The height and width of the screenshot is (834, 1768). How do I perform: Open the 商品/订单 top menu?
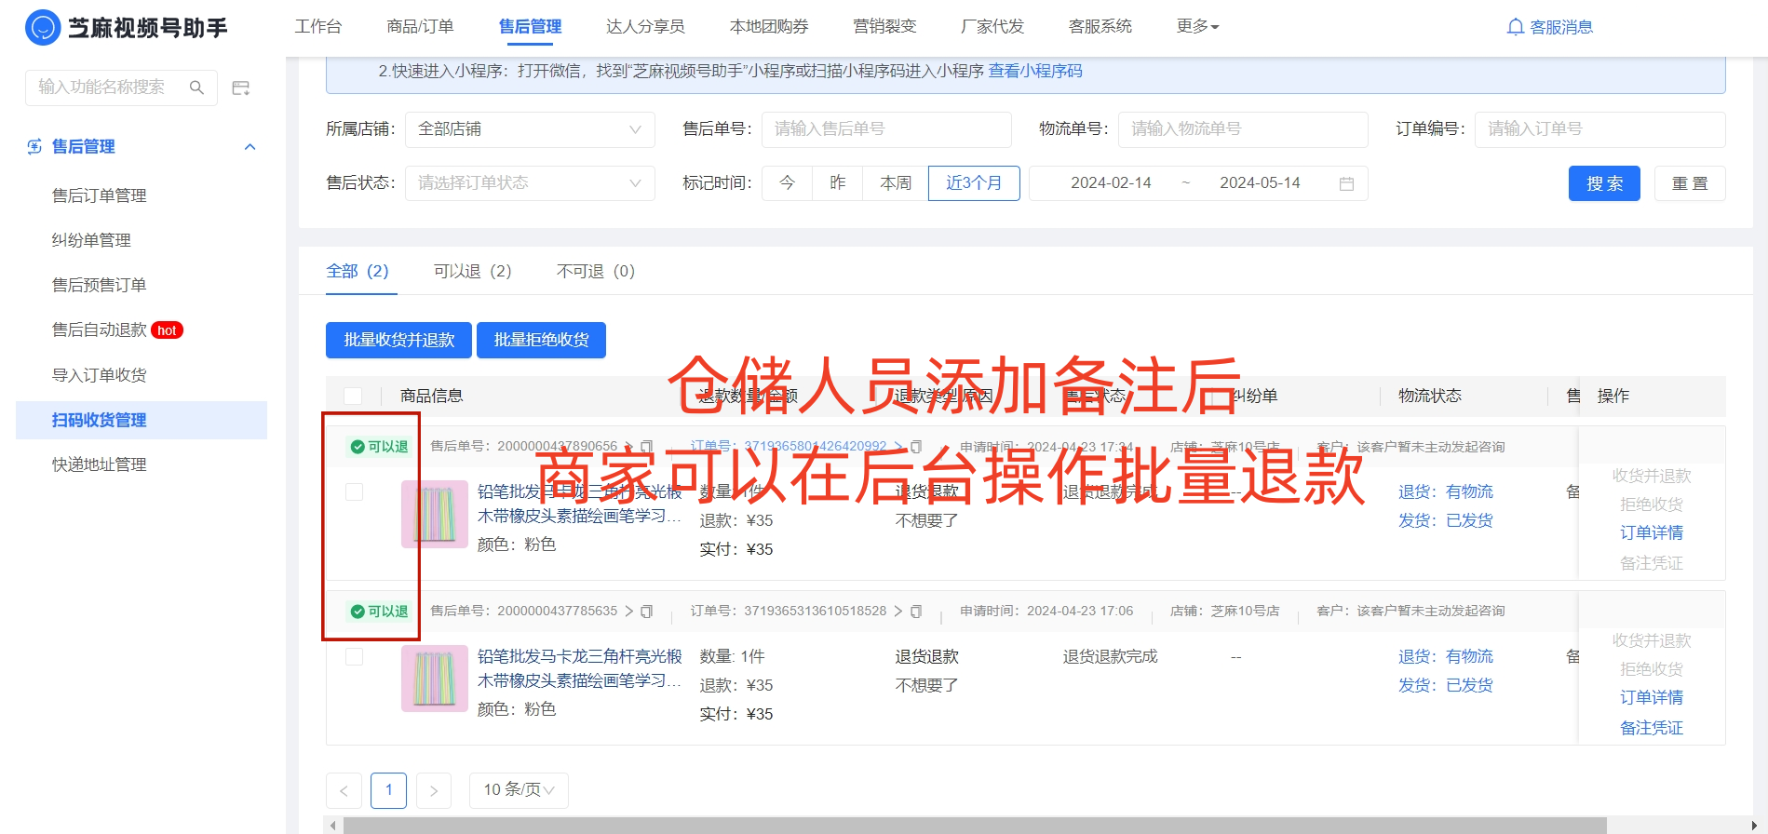tap(420, 26)
